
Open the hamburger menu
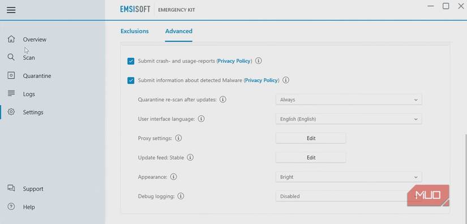[11, 10]
